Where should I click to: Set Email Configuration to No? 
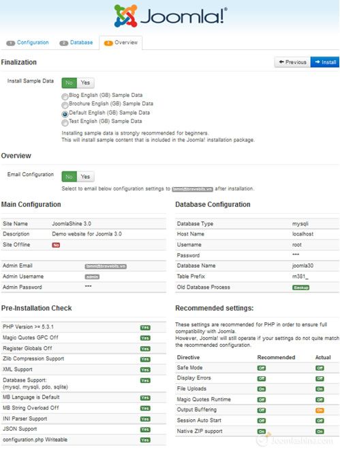point(69,177)
